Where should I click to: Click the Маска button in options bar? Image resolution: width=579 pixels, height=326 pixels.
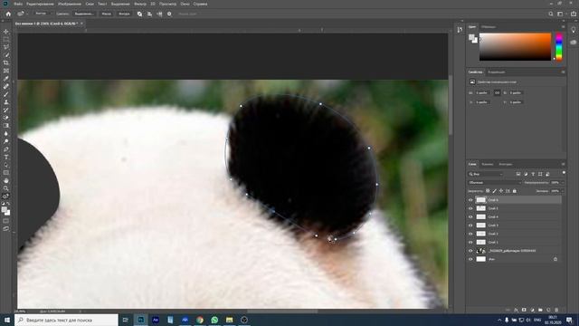point(107,14)
